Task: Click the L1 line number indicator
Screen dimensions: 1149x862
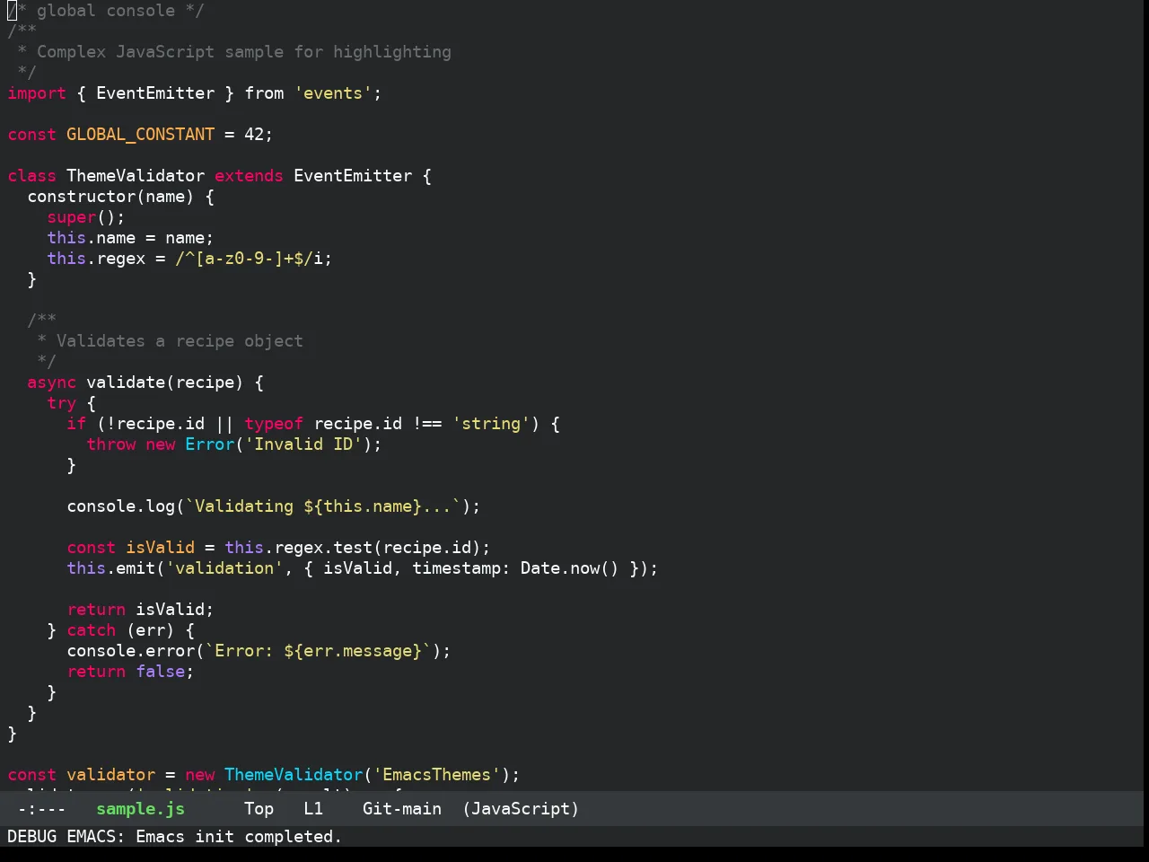Action: [313, 809]
